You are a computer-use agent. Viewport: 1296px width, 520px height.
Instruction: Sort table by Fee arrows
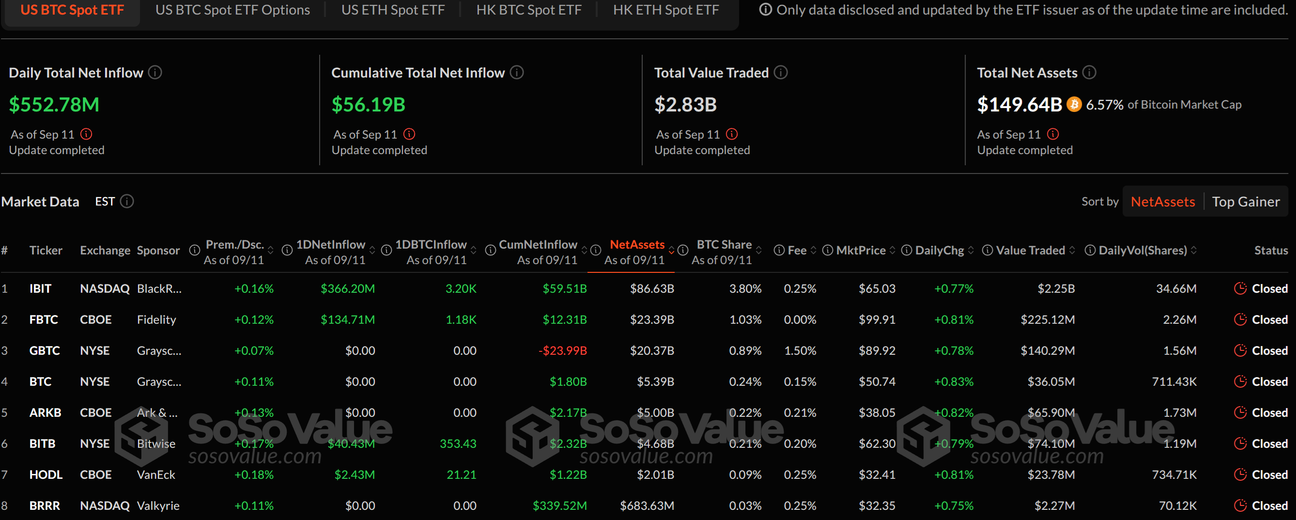click(814, 250)
